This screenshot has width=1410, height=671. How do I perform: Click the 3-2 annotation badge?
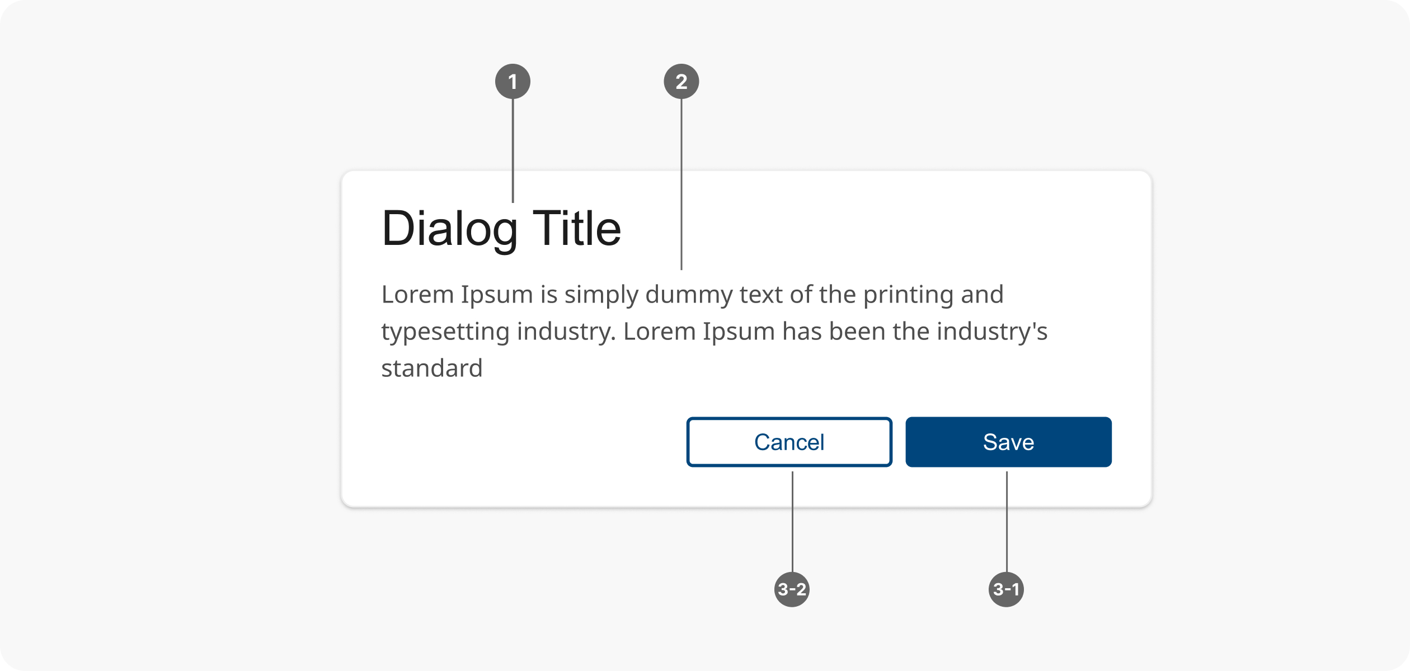pyautogui.click(x=792, y=589)
